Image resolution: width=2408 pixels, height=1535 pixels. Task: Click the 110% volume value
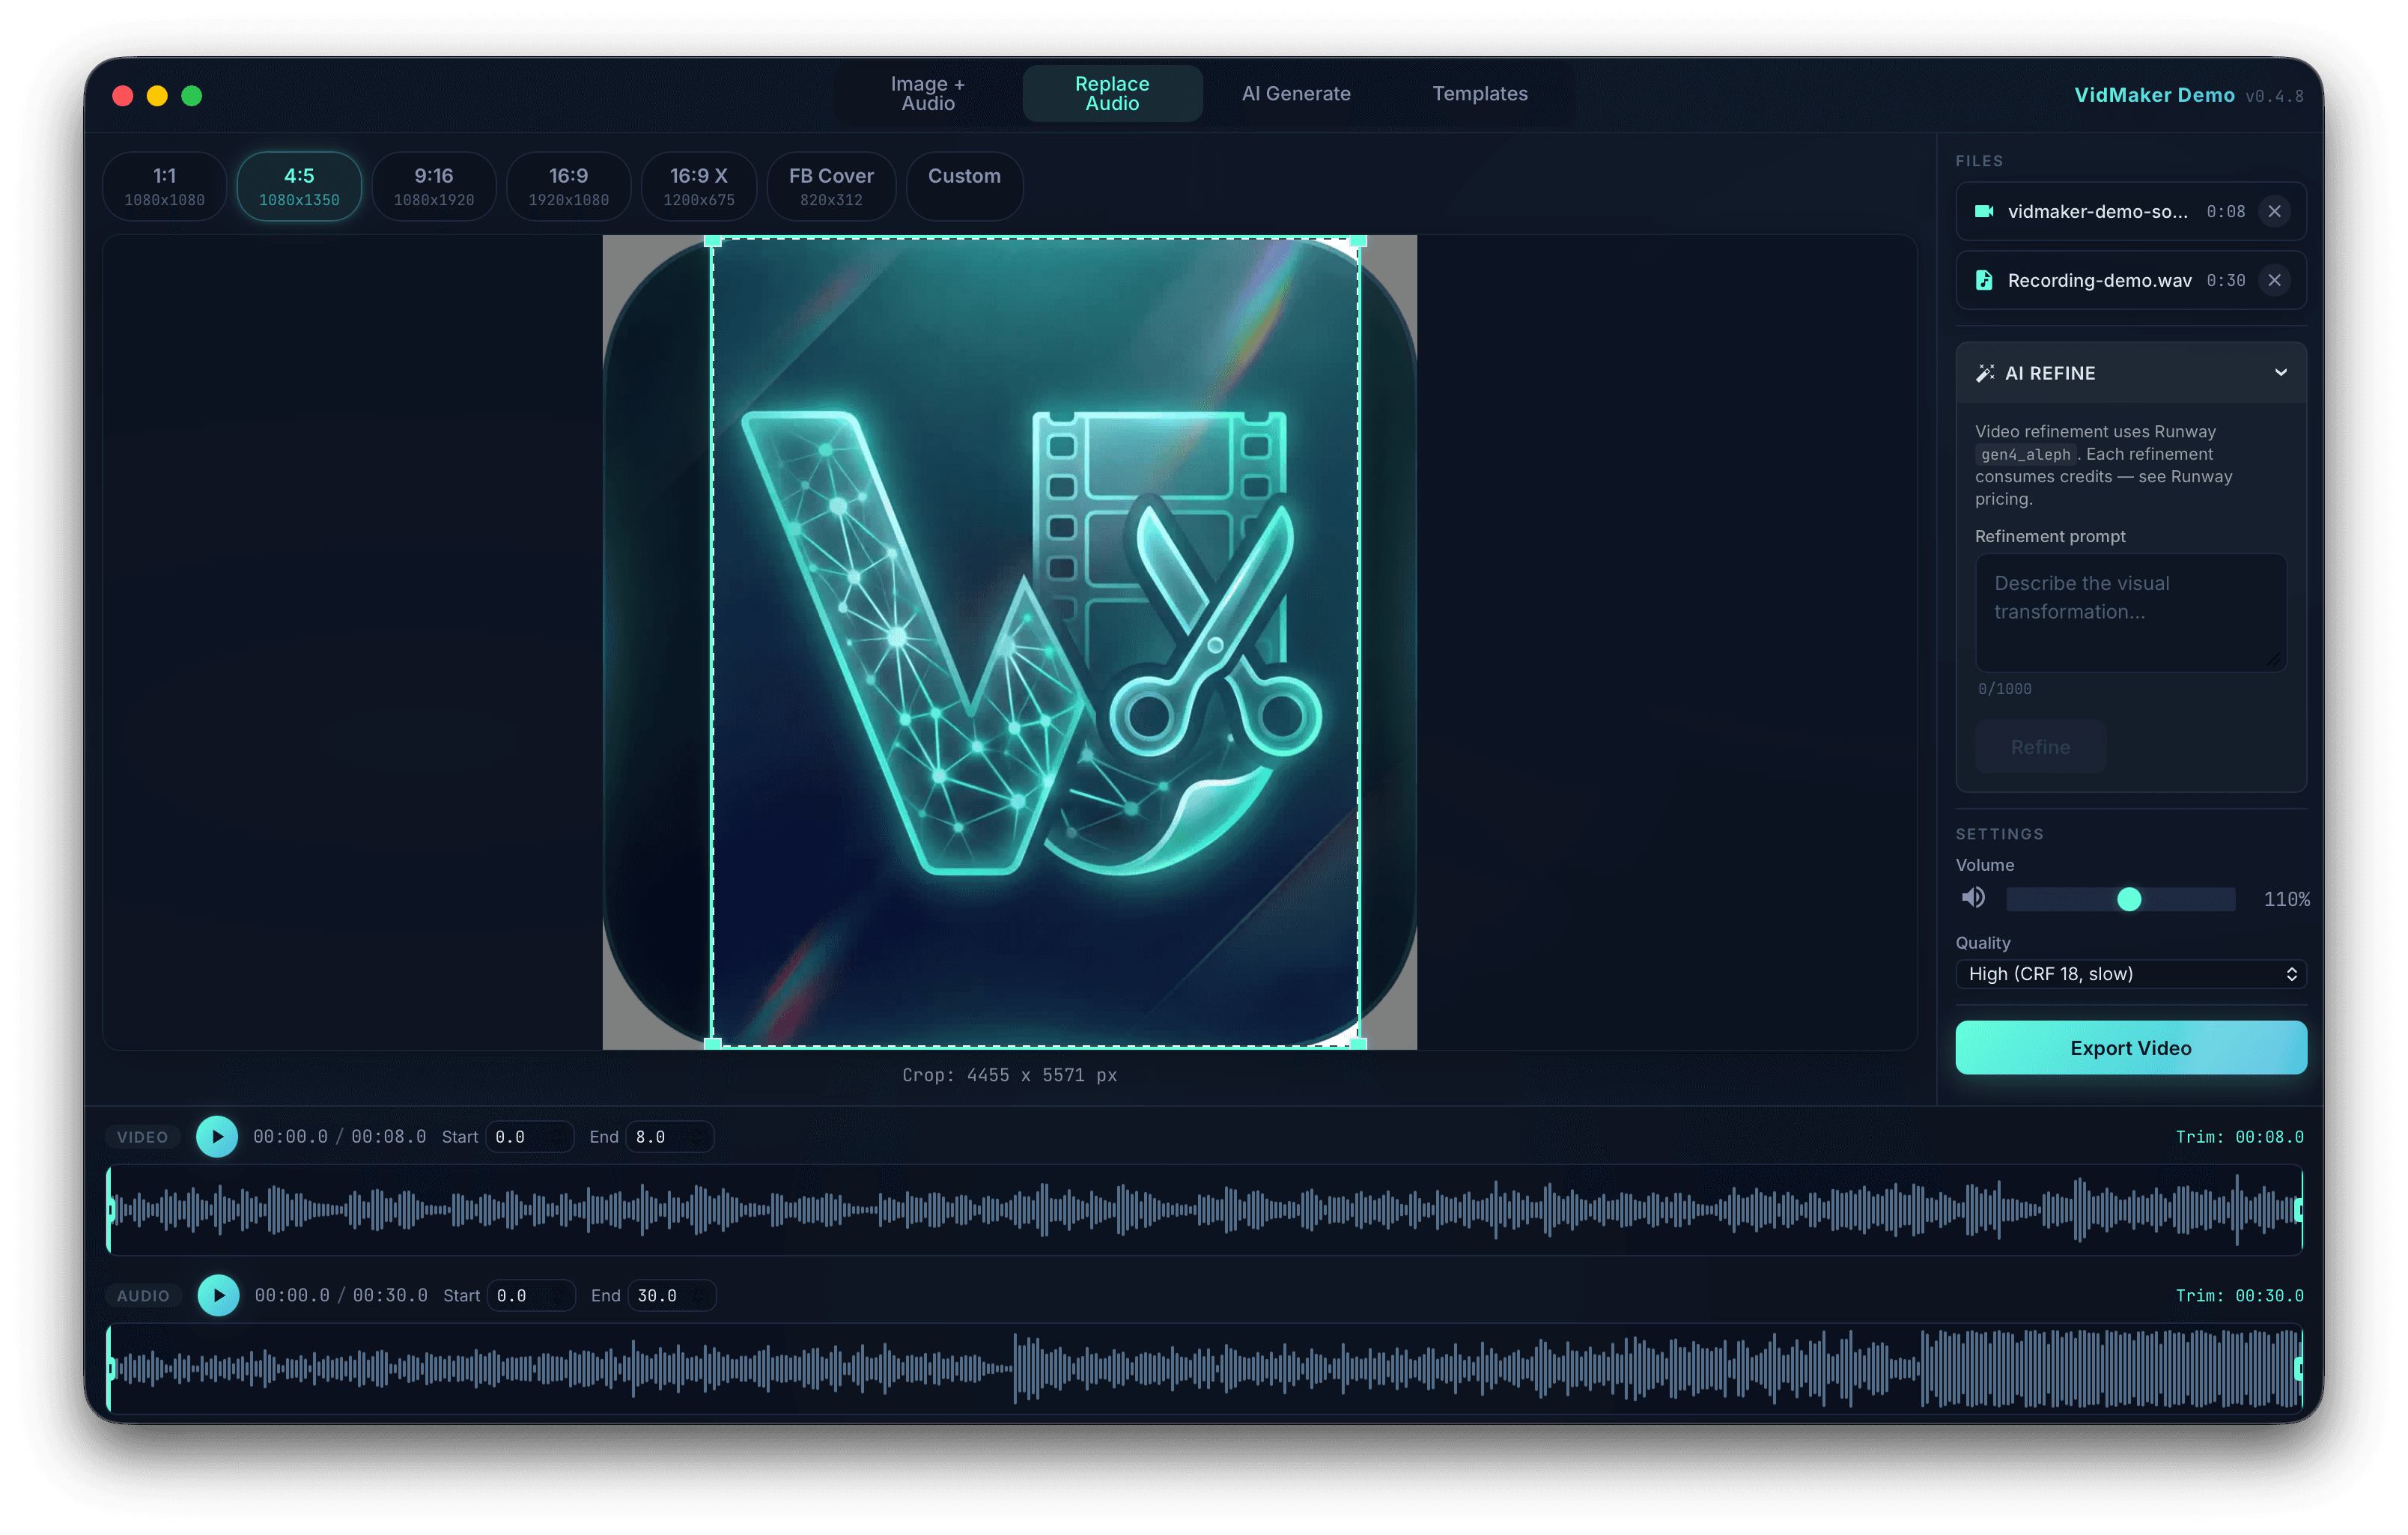point(2286,899)
